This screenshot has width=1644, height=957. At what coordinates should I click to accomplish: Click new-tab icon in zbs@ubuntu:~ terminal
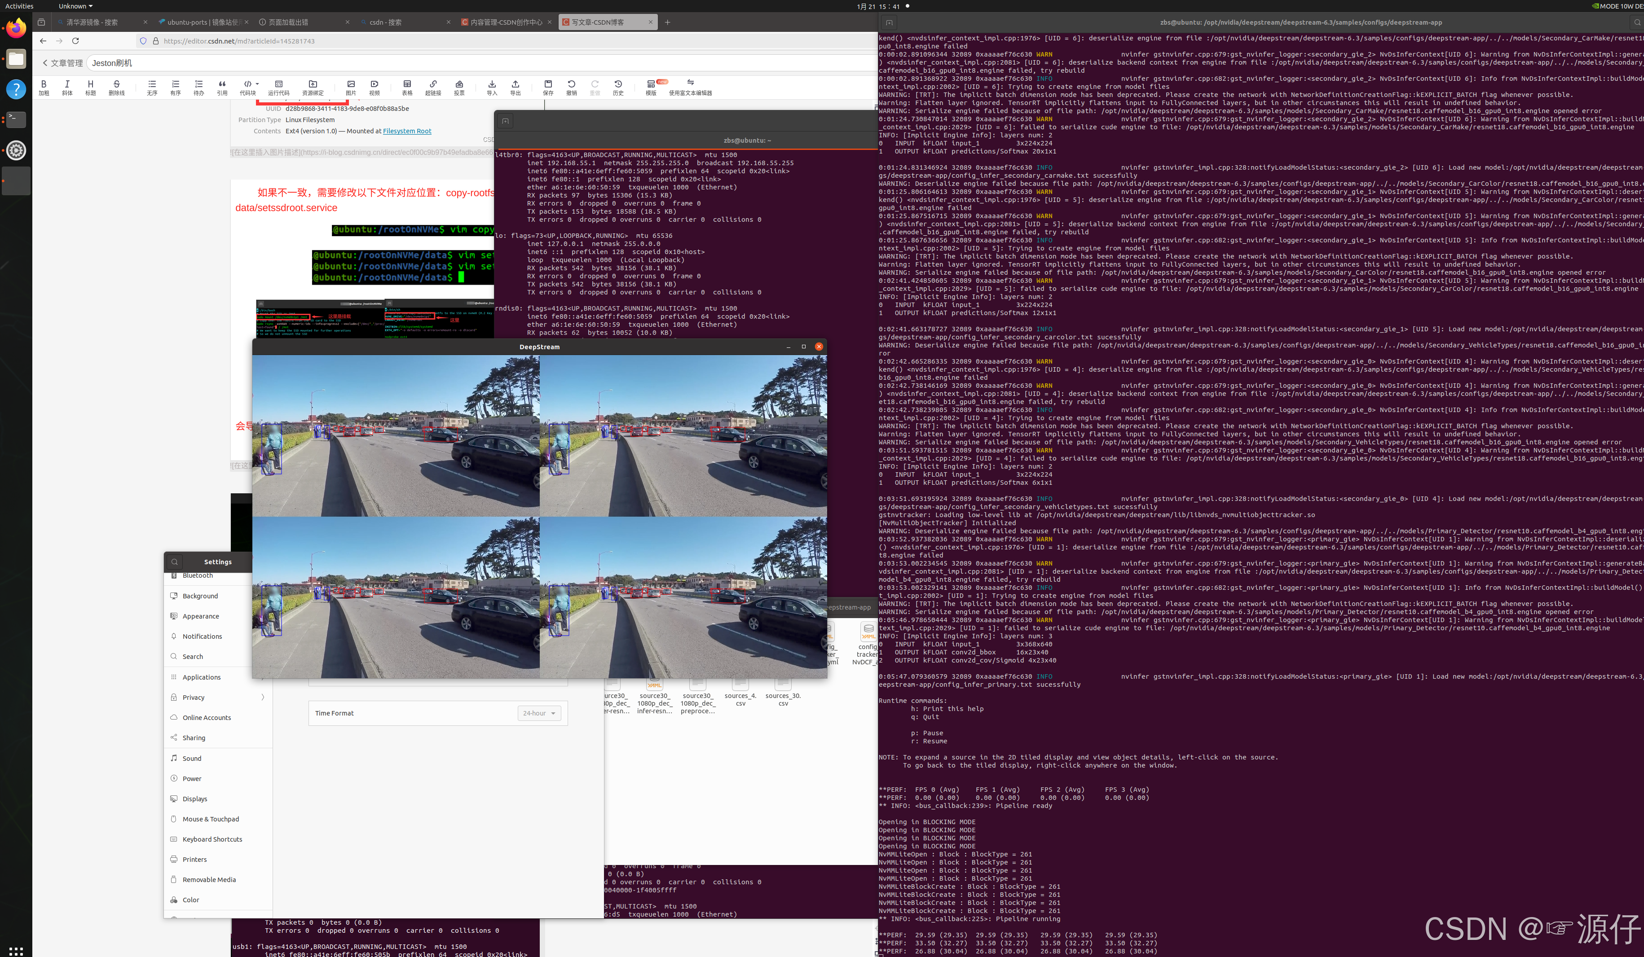[506, 121]
